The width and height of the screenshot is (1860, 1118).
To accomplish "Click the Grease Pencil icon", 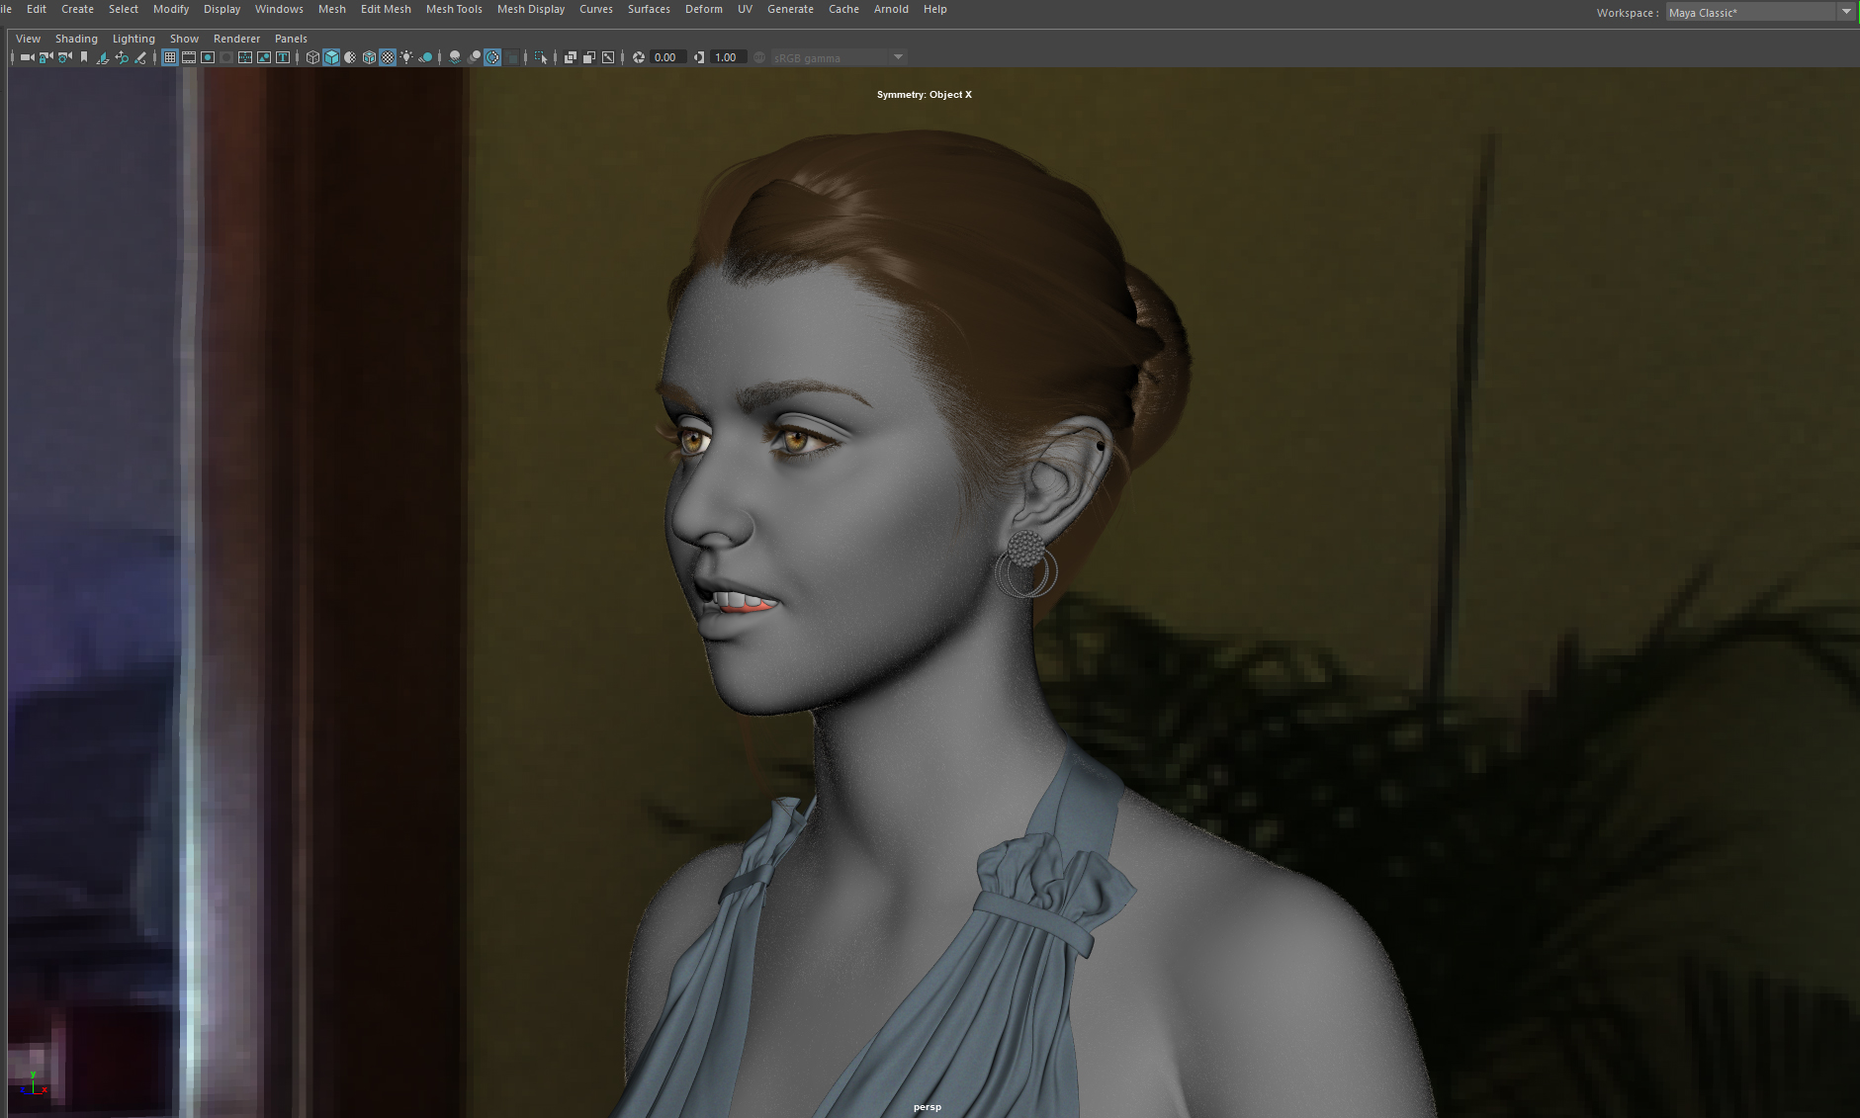I will point(140,57).
